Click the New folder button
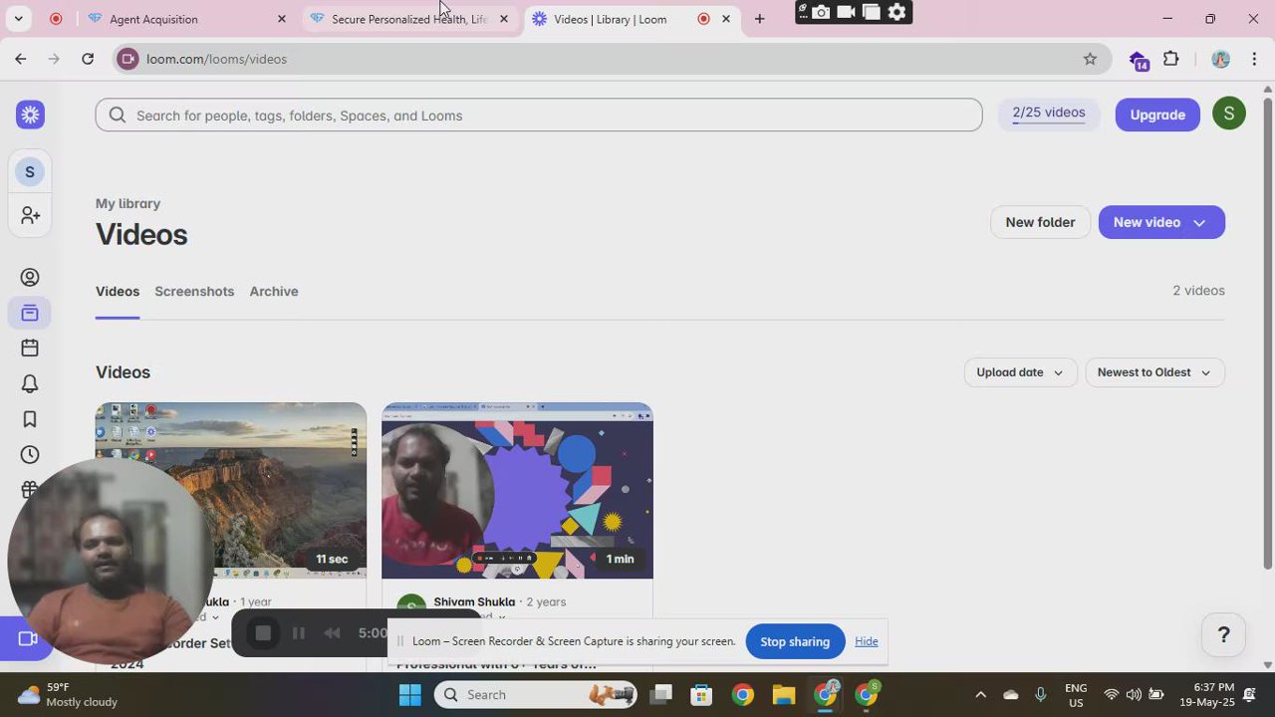Viewport: 1275px width, 717px height. [x=1040, y=222]
